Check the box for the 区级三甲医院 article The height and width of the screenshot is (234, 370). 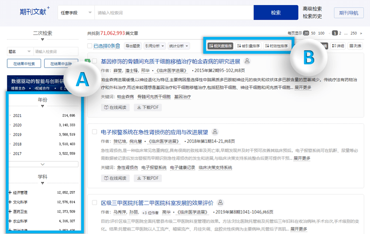(x=95, y=202)
